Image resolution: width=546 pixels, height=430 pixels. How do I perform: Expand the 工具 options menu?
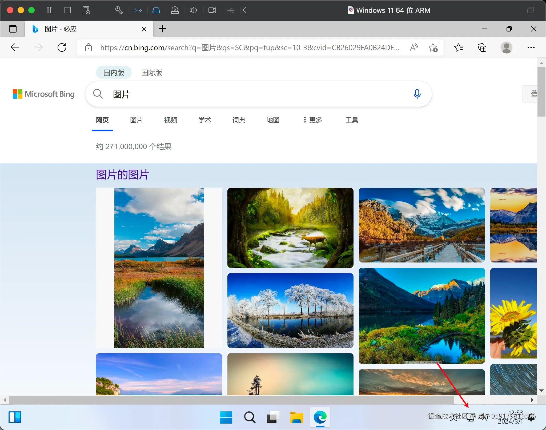pyautogui.click(x=351, y=120)
